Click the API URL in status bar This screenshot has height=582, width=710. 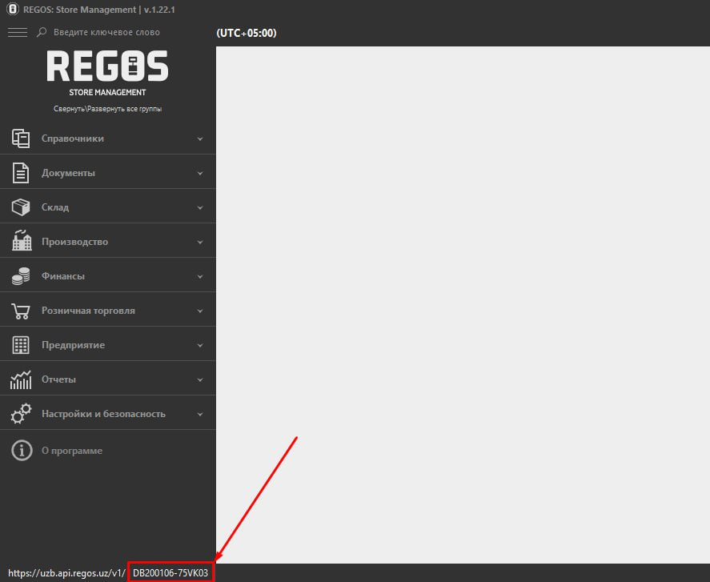tap(66, 573)
